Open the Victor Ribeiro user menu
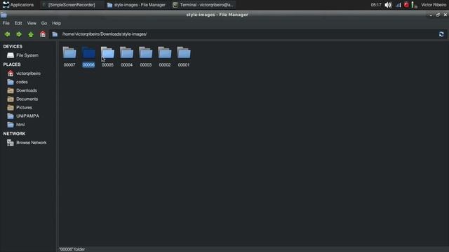 coord(434,5)
